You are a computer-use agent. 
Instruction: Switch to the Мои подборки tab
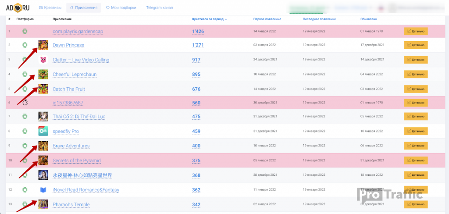click(x=121, y=7)
